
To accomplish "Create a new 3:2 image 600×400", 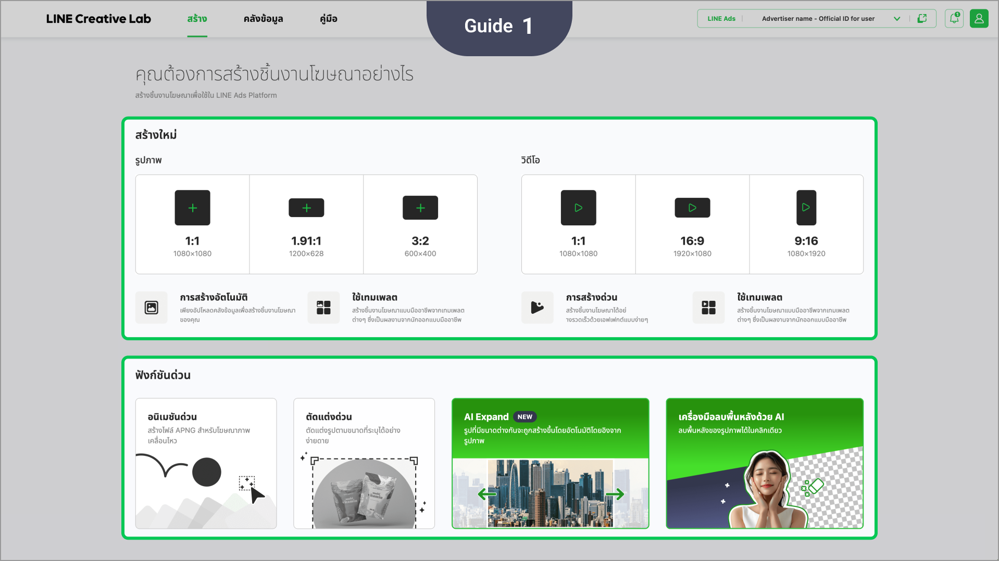I will click(x=420, y=224).
